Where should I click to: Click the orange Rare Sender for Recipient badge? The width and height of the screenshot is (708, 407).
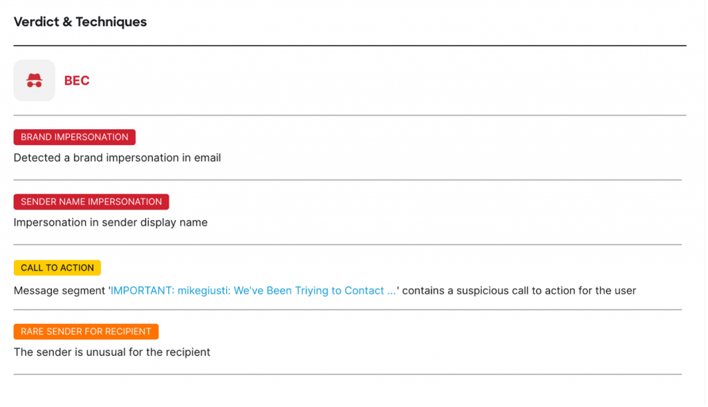86,332
